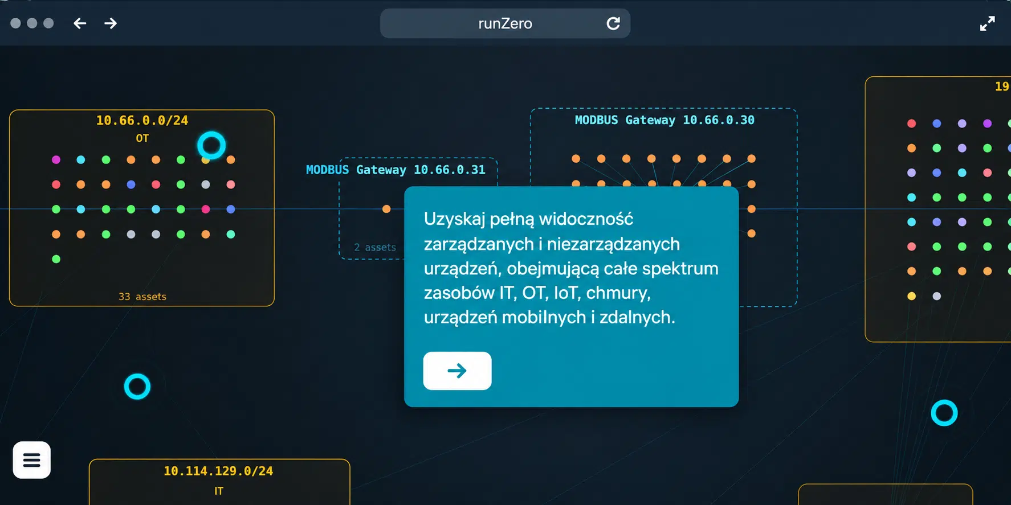The height and width of the screenshot is (505, 1011).
Task: Click the "2 assets" count
Action: [x=375, y=247]
